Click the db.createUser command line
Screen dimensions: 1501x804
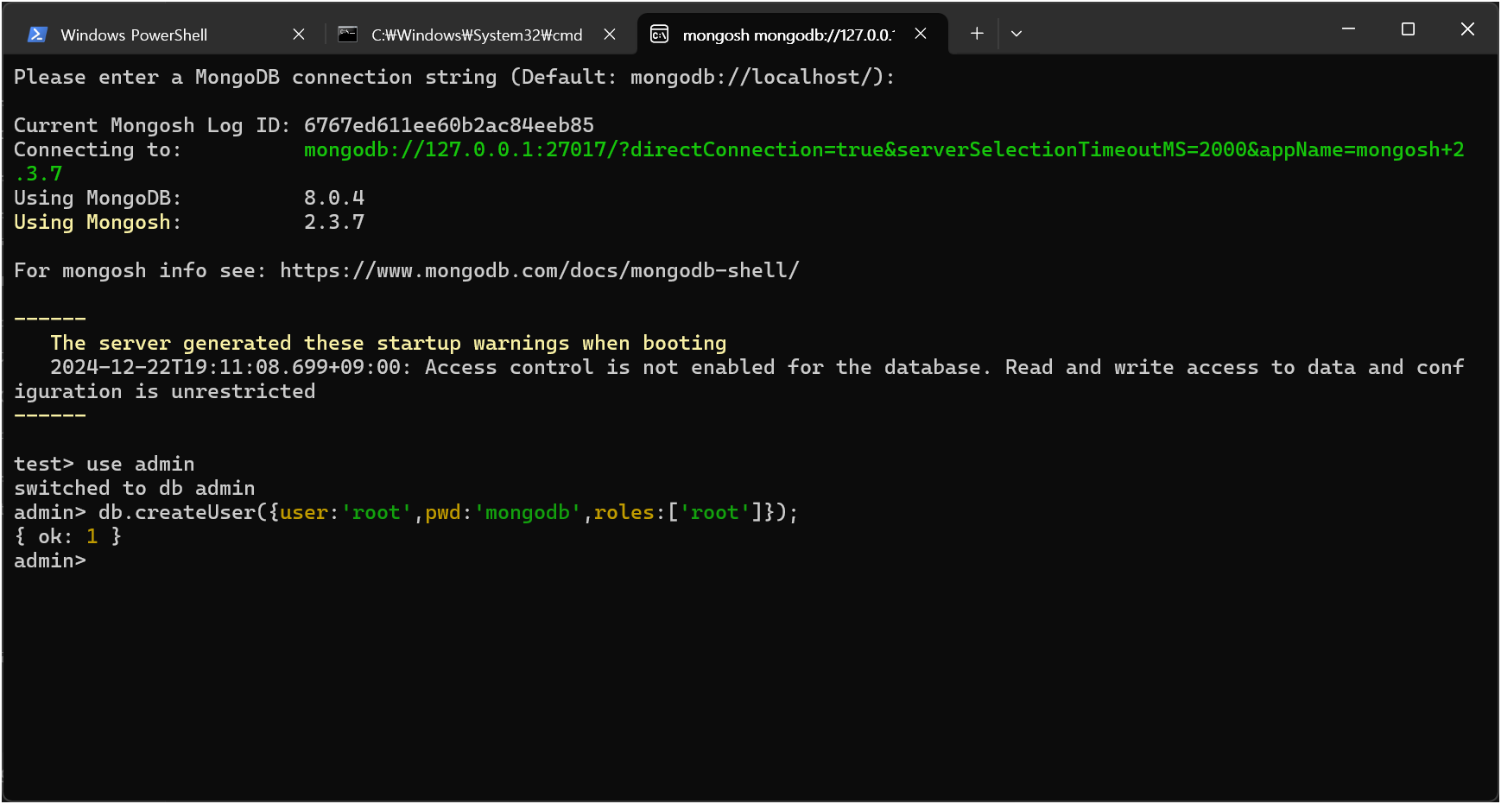point(448,512)
